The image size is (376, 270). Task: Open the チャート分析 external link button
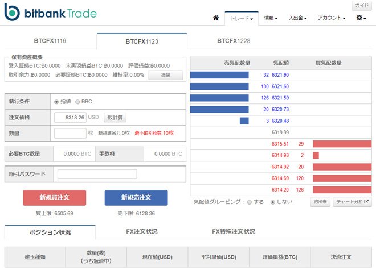click(x=352, y=202)
